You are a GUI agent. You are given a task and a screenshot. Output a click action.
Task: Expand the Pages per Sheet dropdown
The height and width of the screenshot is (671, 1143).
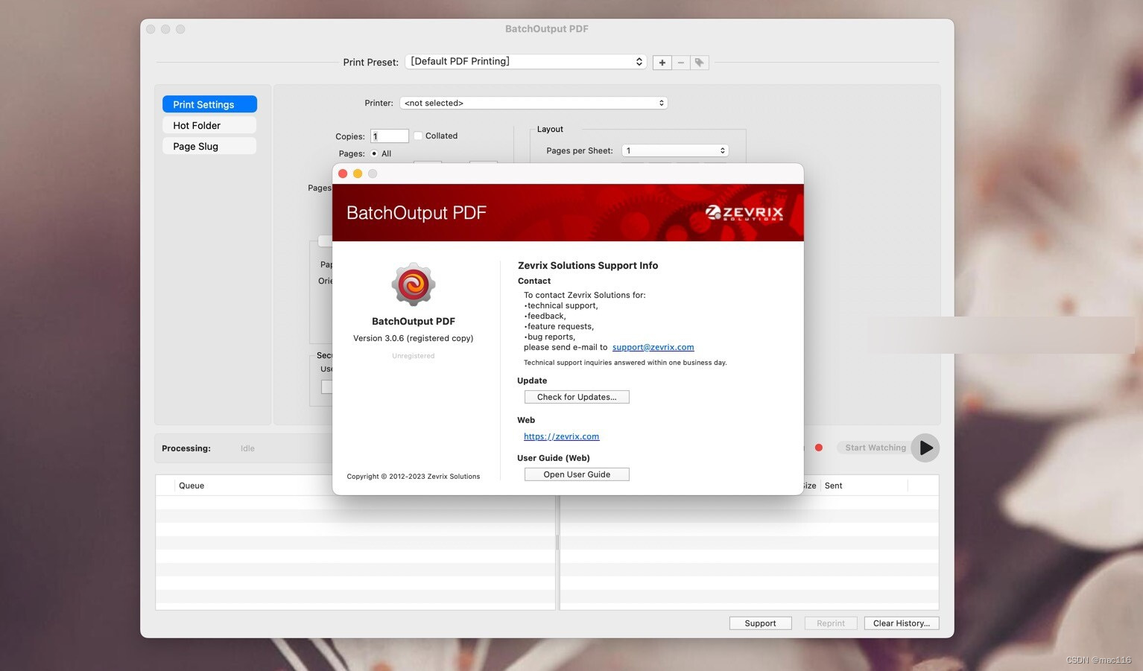click(675, 150)
